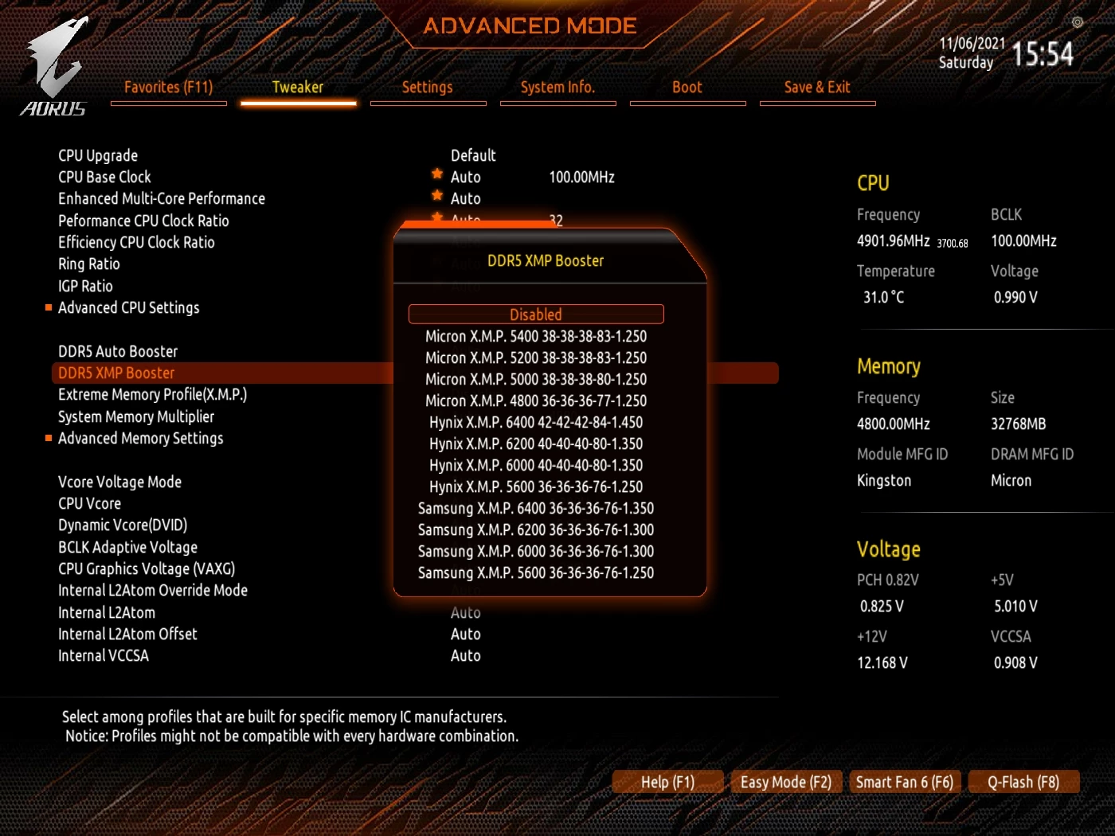Select Internal L2Atom Override Mode row
The height and width of the screenshot is (836, 1115).
tap(153, 590)
